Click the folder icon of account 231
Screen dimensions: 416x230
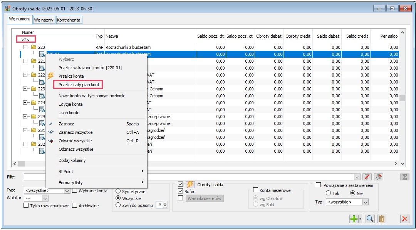pyautogui.click(x=34, y=130)
